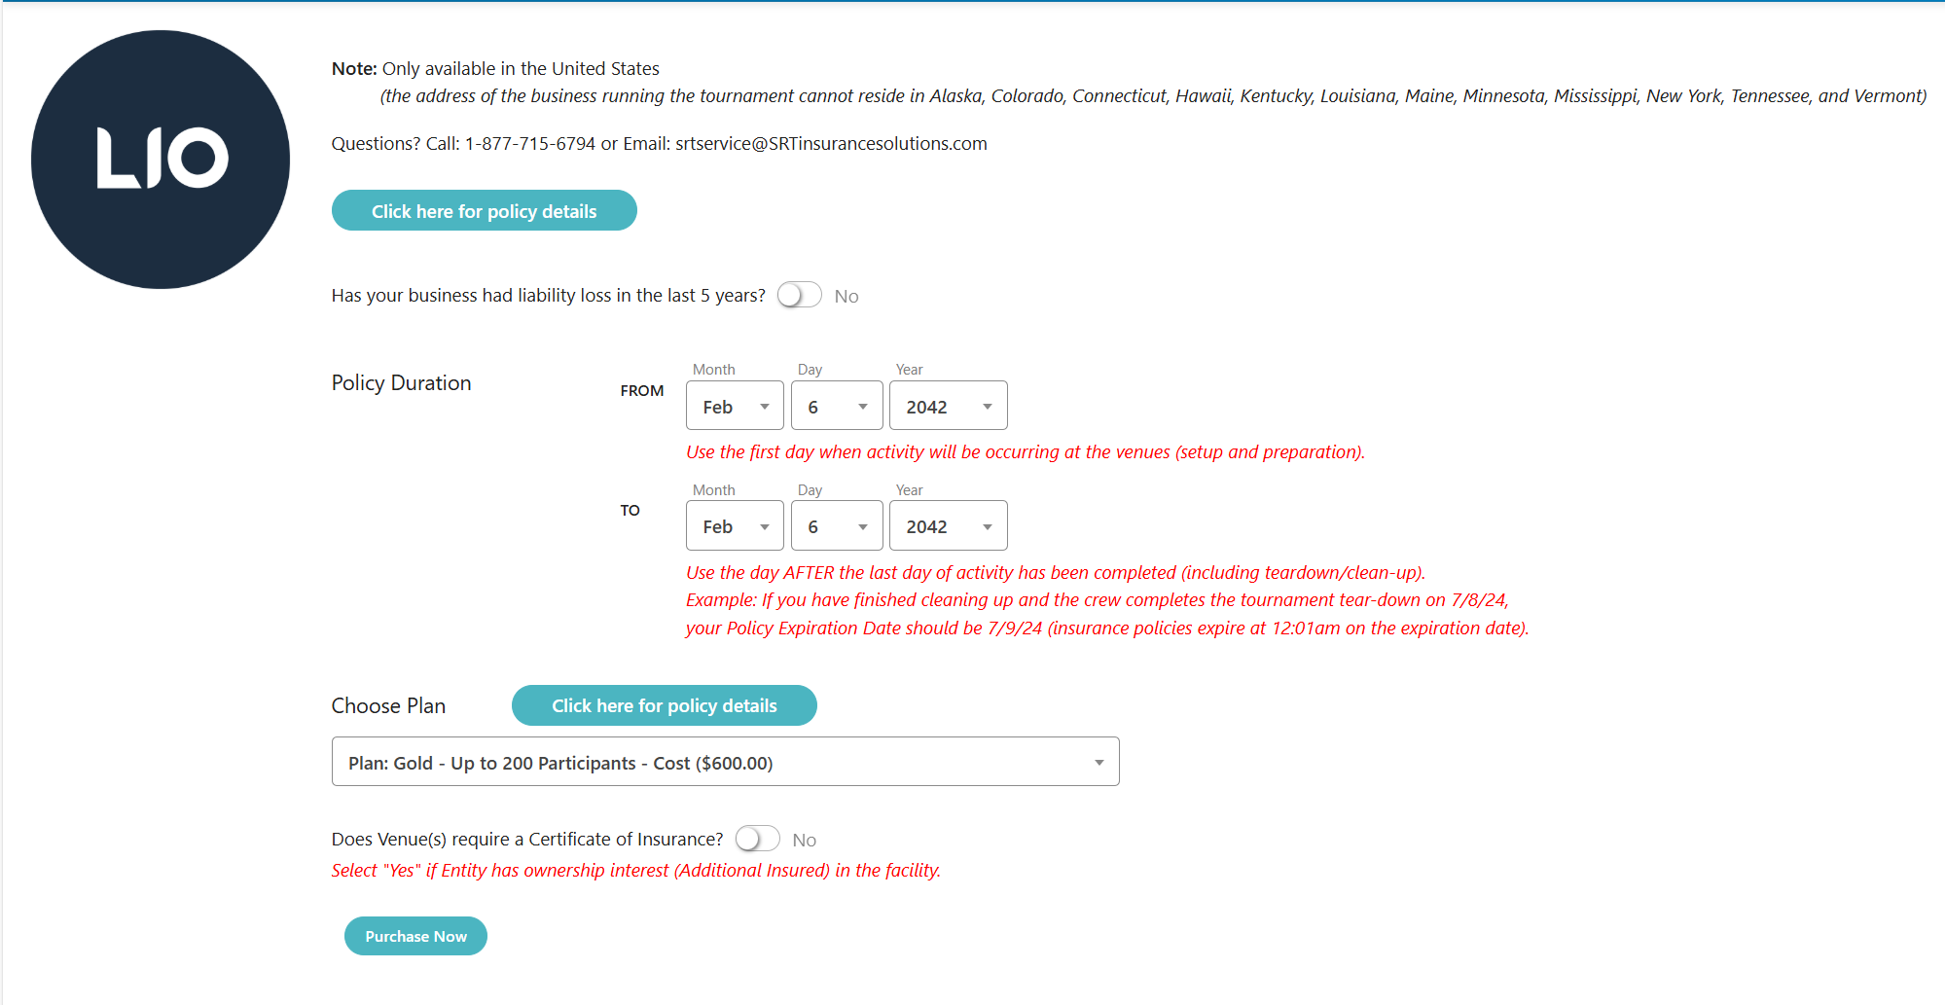Open the TO month dropdown
Screen dimensions: 1945x1005
735,526
